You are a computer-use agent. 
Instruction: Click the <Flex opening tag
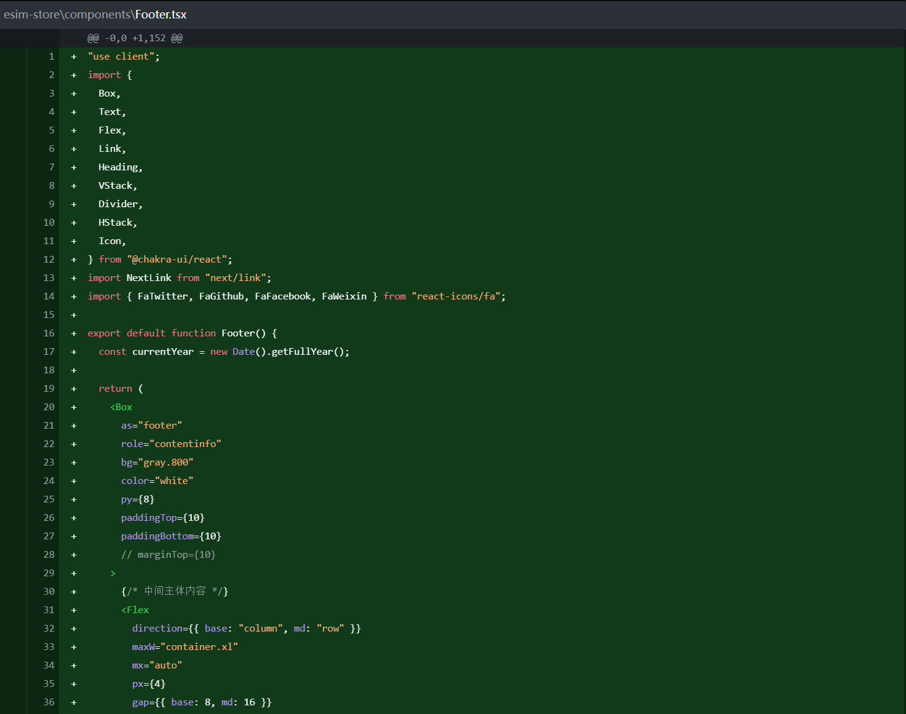[x=135, y=610]
